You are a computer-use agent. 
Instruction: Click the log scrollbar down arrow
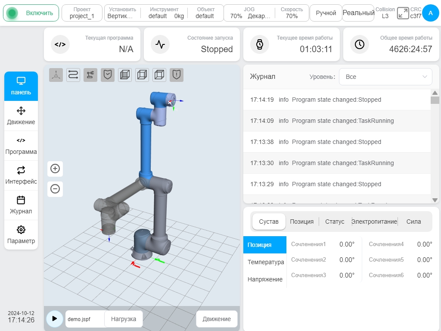tap(435, 200)
